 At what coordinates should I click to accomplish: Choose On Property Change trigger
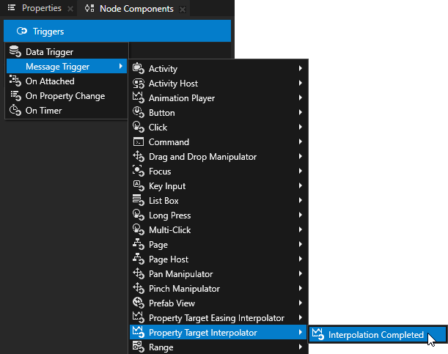click(x=65, y=96)
